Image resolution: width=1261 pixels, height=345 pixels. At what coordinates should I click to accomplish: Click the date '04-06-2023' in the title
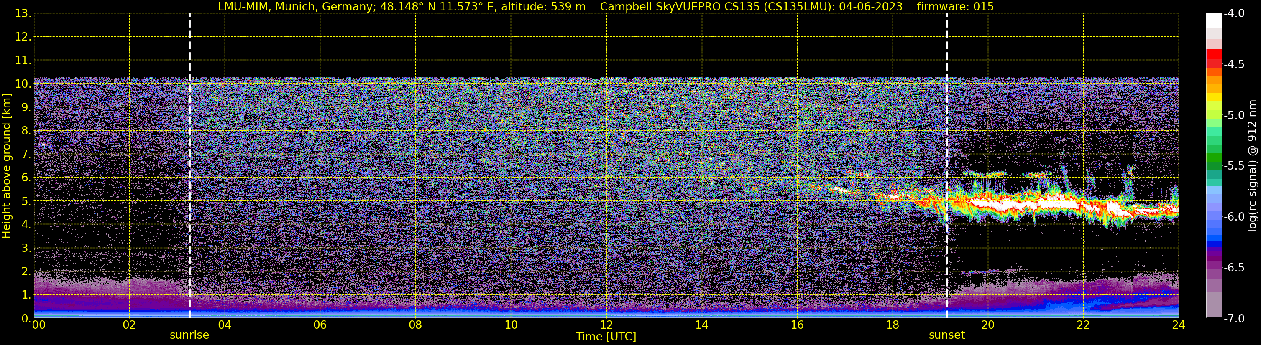coord(871,6)
